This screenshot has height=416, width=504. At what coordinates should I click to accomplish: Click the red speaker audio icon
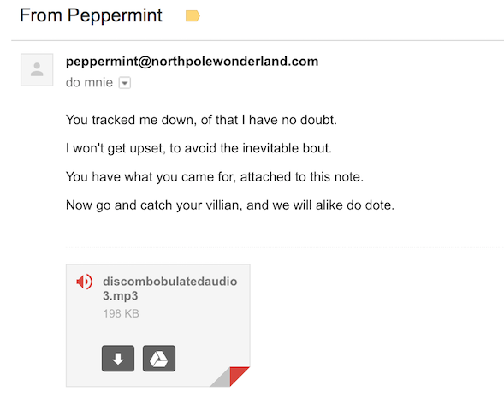coord(84,282)
